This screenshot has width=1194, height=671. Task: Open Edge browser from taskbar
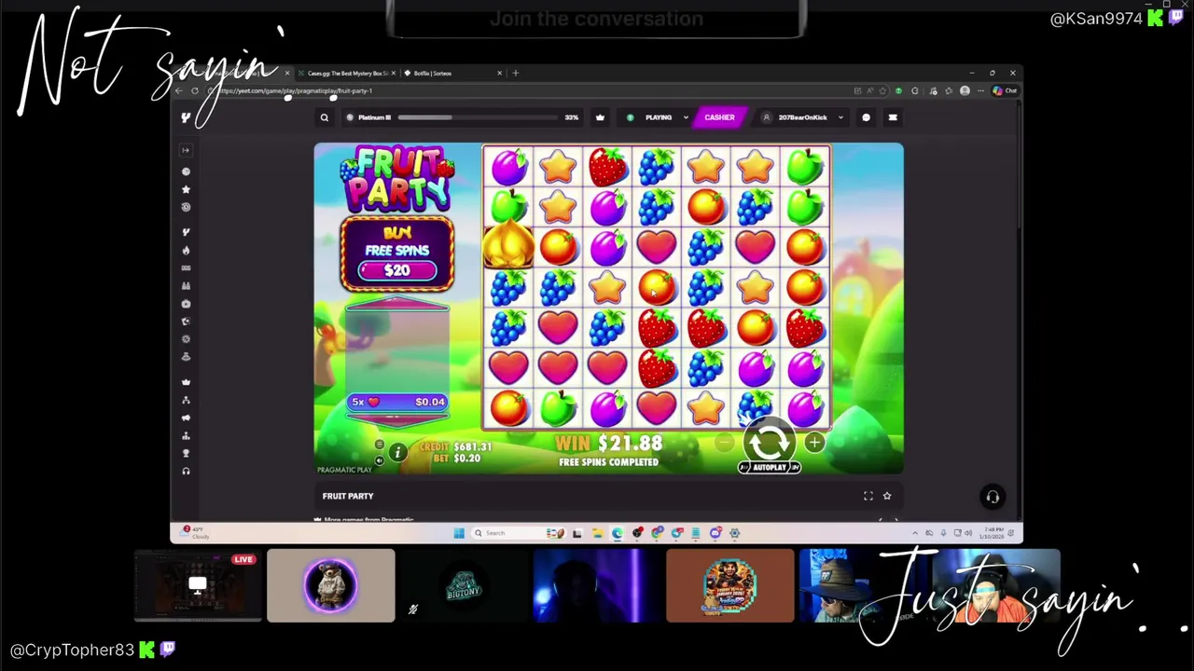617,533
